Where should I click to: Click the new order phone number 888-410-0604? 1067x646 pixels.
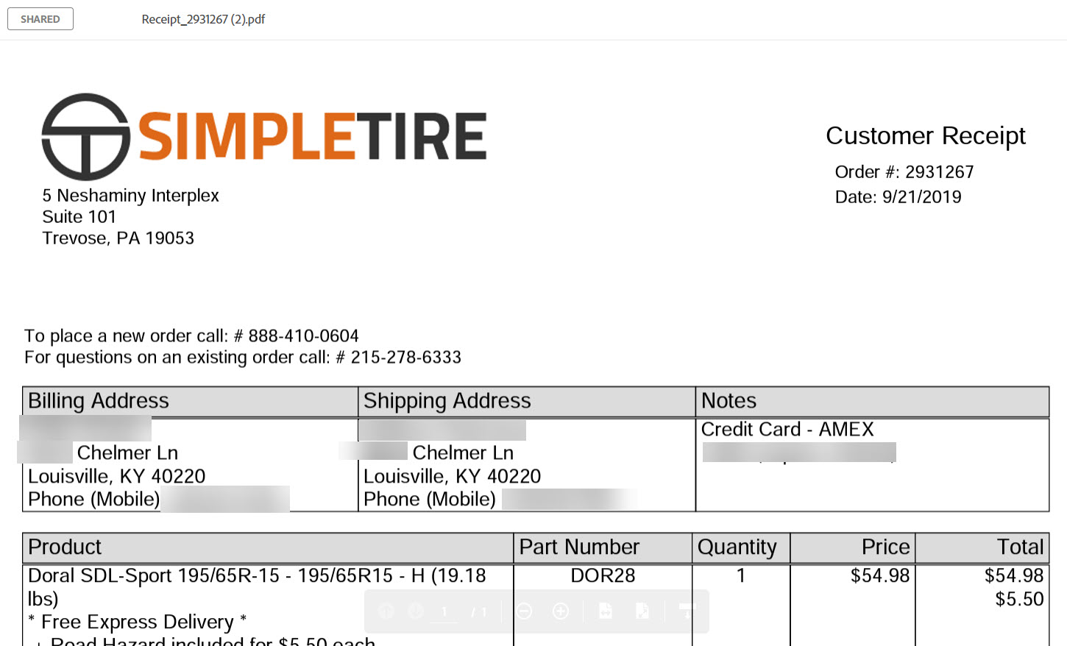click(x=303, y=336)
